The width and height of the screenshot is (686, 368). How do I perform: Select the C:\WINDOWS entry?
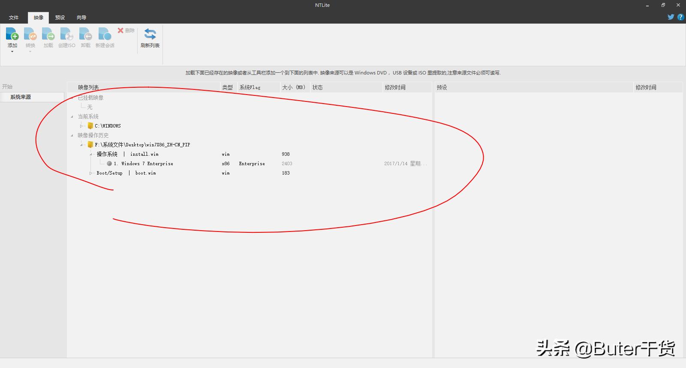pos(108,126)
